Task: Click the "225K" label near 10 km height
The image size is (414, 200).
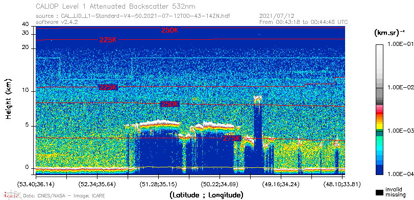Action: pyautogui.click(x=108, y=87)
